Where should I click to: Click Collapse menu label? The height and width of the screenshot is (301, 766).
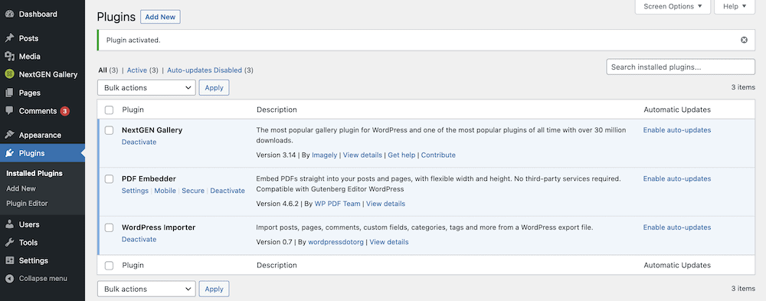tap(43, 279)
